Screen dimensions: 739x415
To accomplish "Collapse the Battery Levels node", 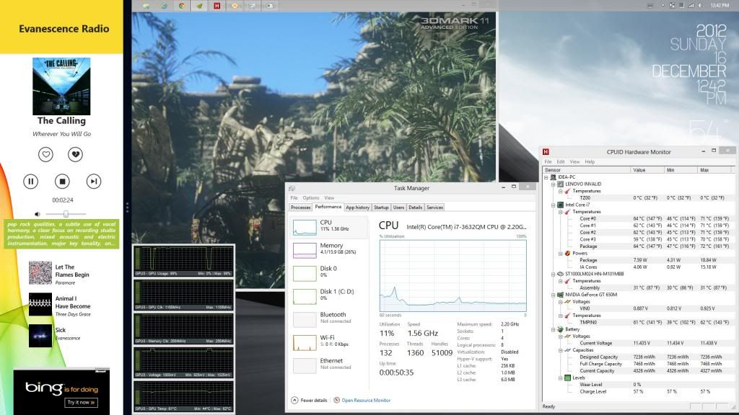I will click(x=560, y=378).
